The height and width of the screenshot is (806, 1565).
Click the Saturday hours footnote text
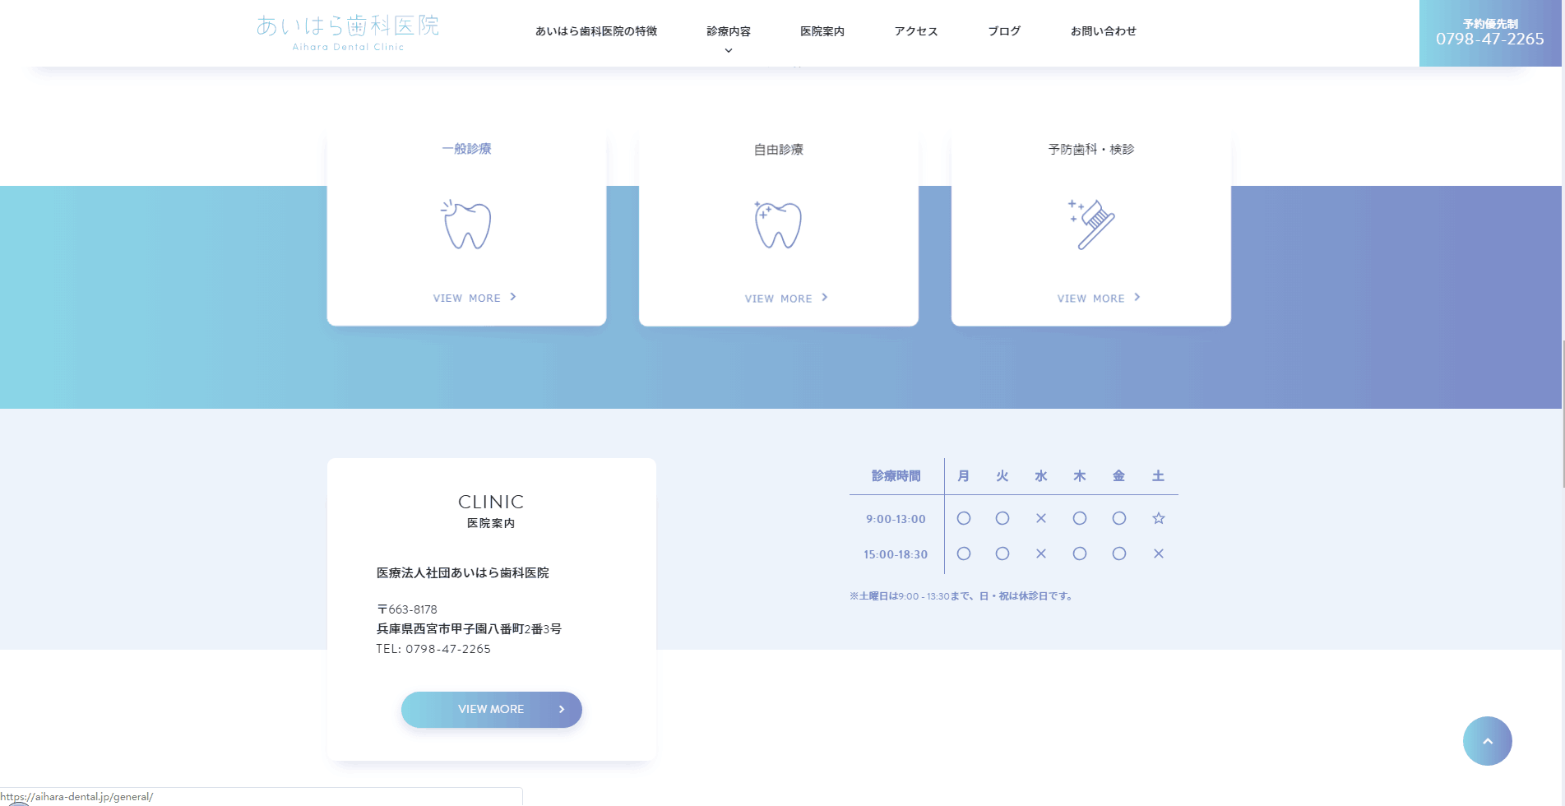pyautogui.click(x=962, y=596)
